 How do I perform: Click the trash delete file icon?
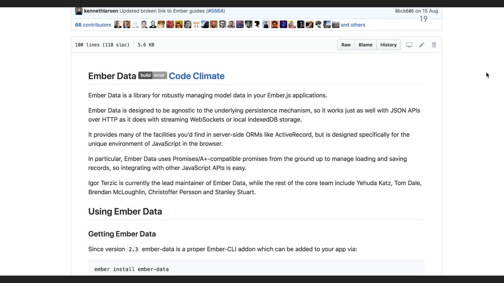[x=434, y=45]
